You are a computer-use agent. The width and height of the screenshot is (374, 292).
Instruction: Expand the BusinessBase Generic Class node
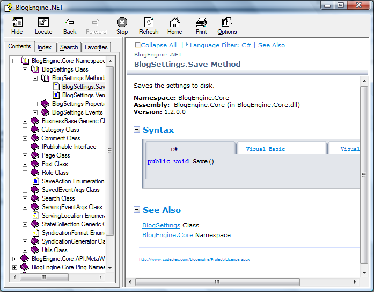(25, 121)
